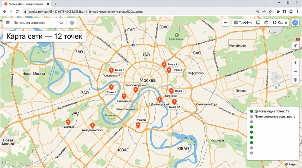The height and width of the screenshot is (168, 302).
Task: Zoom in the map with plus button
Action: [x=295, y=63]
